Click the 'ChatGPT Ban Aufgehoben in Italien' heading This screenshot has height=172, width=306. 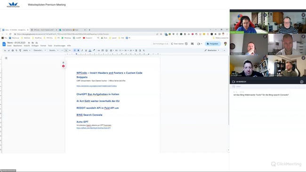click(x=98, y=94)
